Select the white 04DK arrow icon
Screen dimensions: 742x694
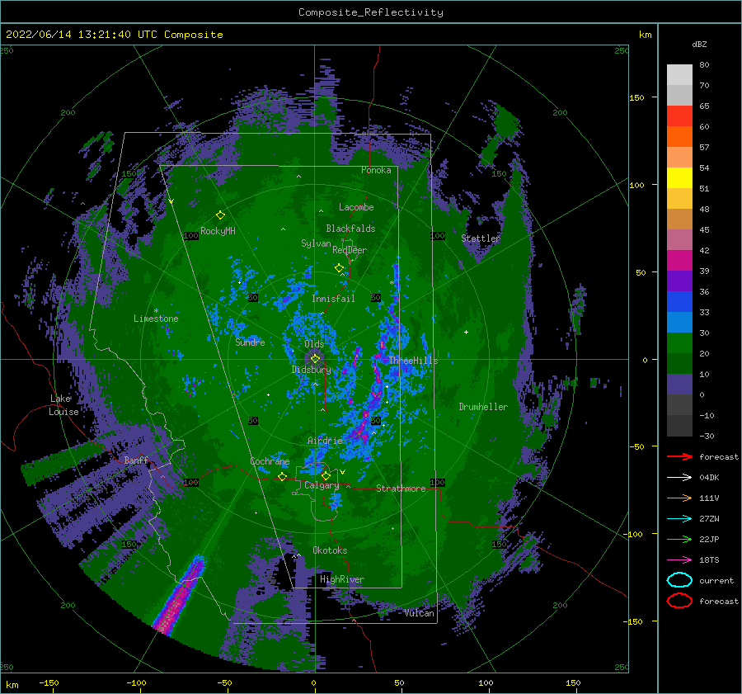click(679, 477)
